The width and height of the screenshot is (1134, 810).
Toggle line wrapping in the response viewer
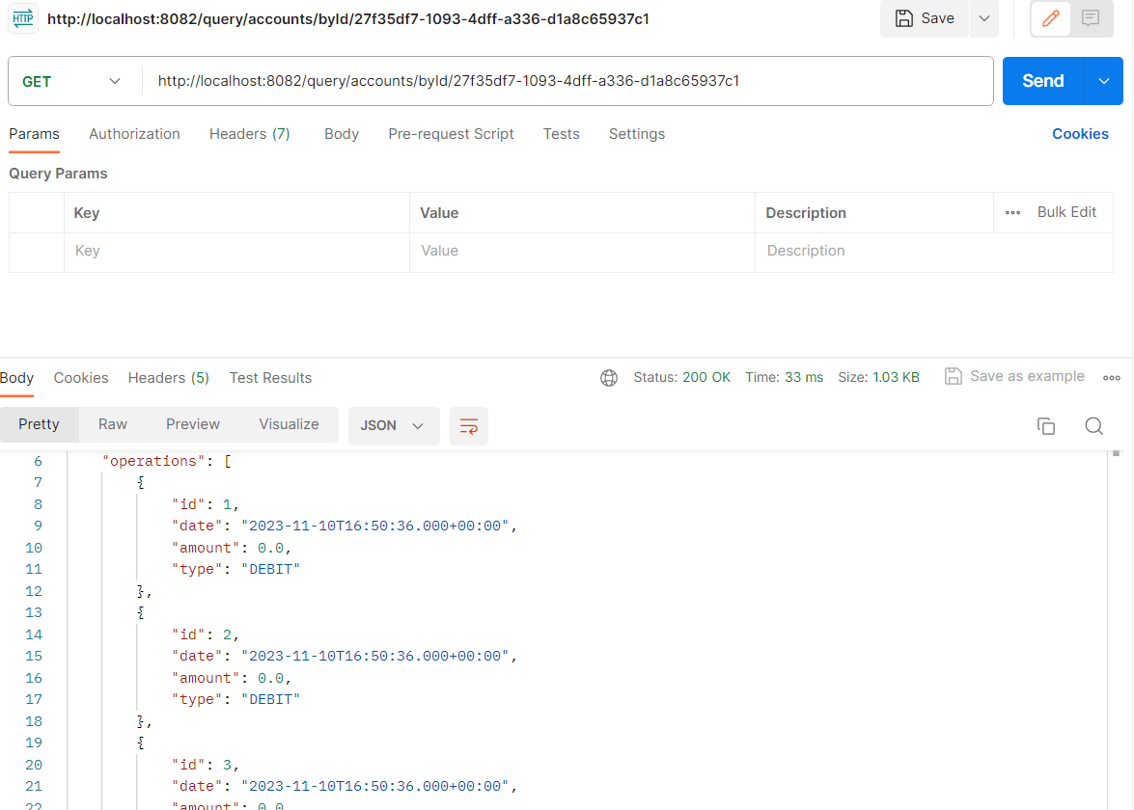pyautogui.click(x=468, y=425)
